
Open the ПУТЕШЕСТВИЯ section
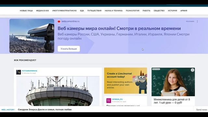(94, 11)
